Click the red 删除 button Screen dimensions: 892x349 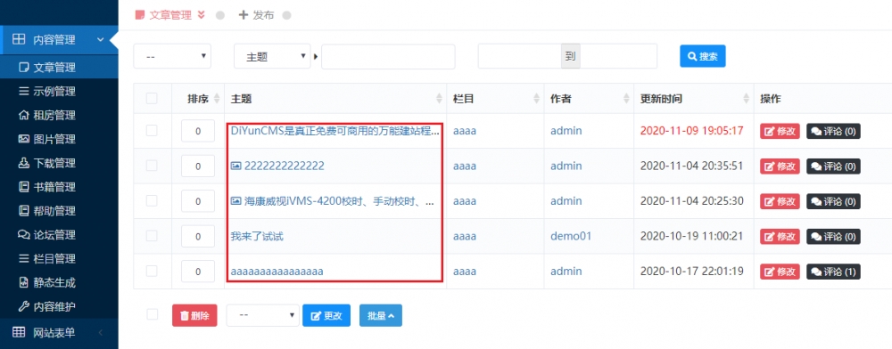tap(194, 315)
